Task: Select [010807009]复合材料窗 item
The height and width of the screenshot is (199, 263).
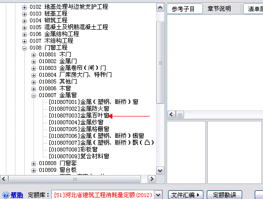Action: (x=79, y=156)
